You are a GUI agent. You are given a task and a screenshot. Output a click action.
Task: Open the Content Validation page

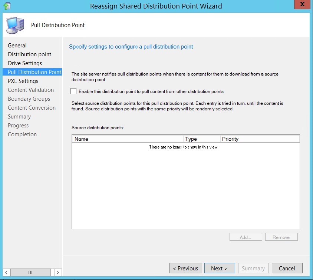click(x=31, y=90)
